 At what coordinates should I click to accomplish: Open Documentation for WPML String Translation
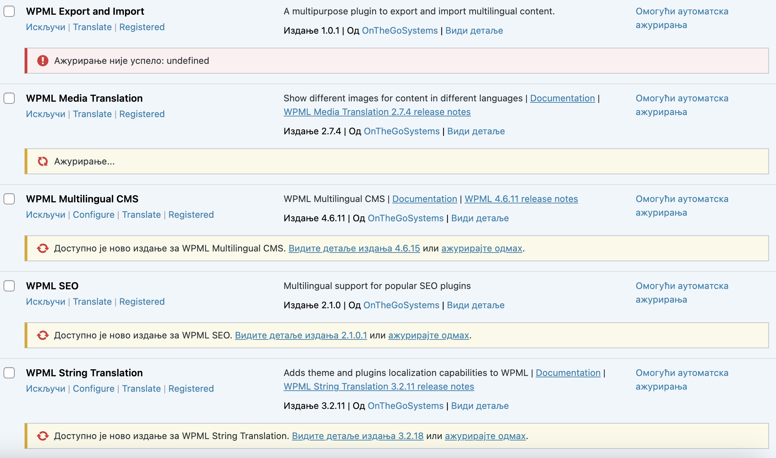click(568, 373)
